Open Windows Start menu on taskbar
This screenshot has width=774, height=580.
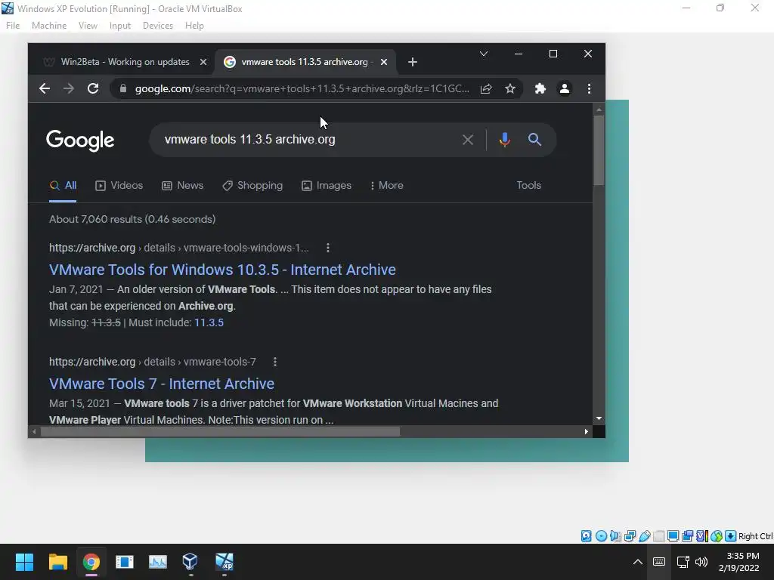(x=24, y=562)
